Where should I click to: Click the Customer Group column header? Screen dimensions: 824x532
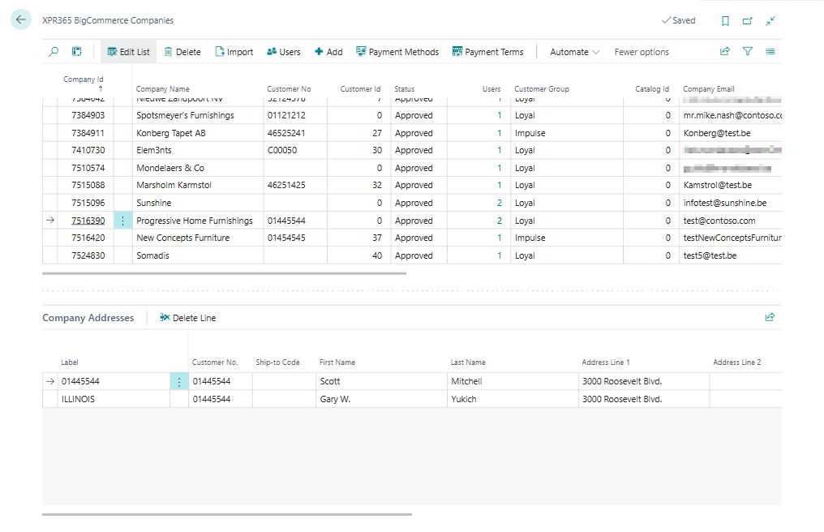541,89
